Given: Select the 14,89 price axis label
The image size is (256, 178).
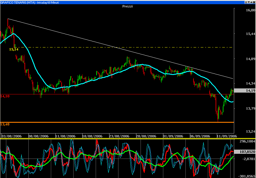Looking at the screenshot, I should click(x=250, y=59).
